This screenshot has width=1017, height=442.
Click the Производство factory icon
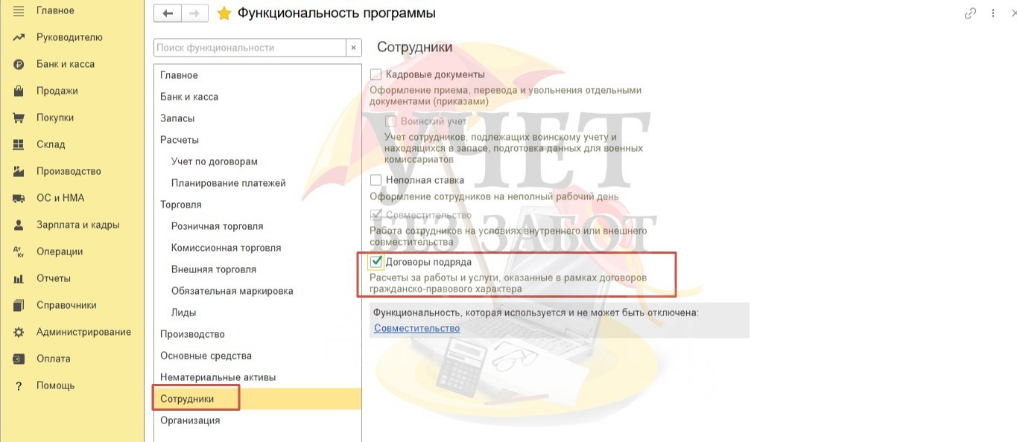[x=19, y=171]
